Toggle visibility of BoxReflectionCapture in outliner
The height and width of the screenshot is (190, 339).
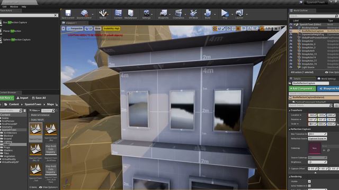(x=291, y=31)
